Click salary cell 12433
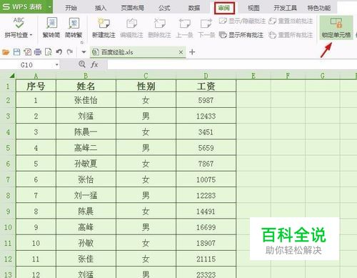 (206, 116)
